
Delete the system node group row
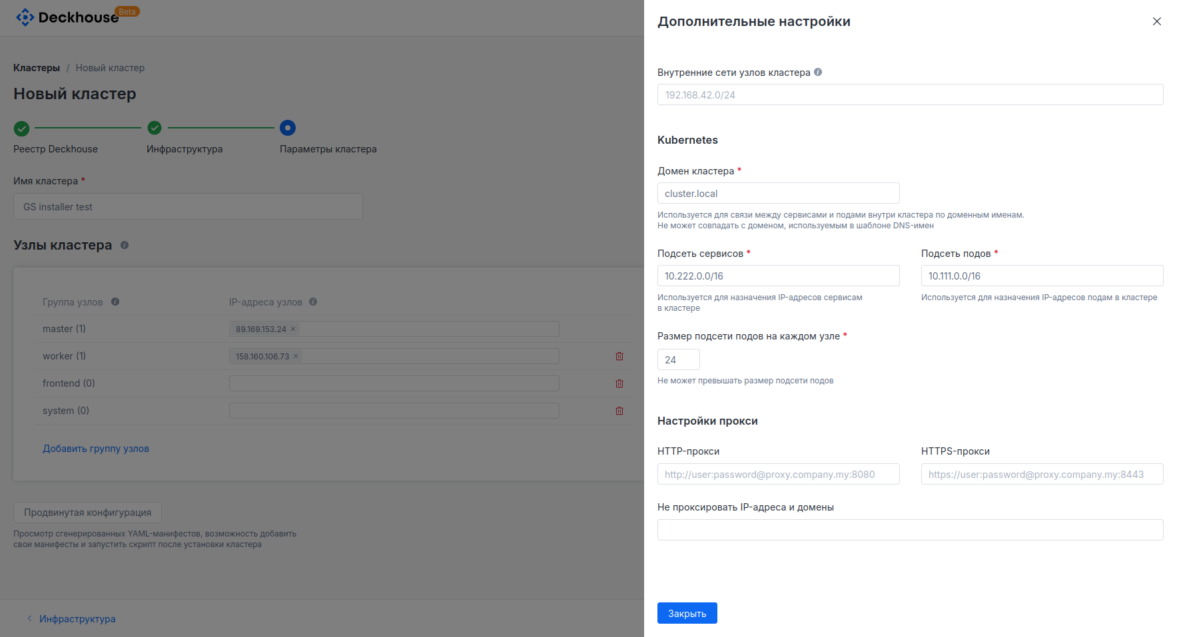(x=619, y=411)
